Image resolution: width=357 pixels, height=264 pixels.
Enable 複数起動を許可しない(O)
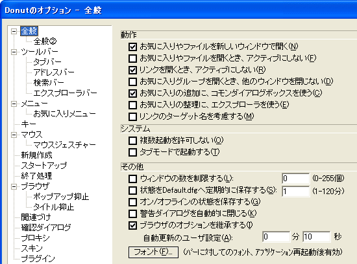132,141
